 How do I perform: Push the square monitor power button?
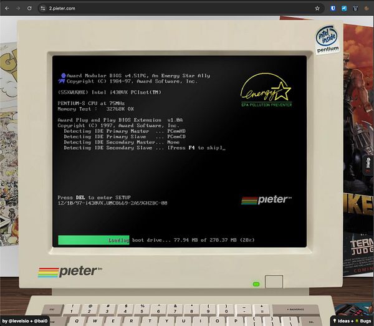pyautogui.click(x=274, y=282)
